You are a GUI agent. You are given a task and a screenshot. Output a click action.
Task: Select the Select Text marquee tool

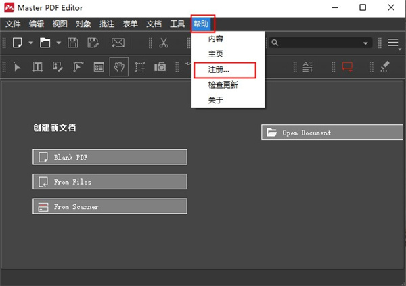pyautogui.click(x=139, y=67)
